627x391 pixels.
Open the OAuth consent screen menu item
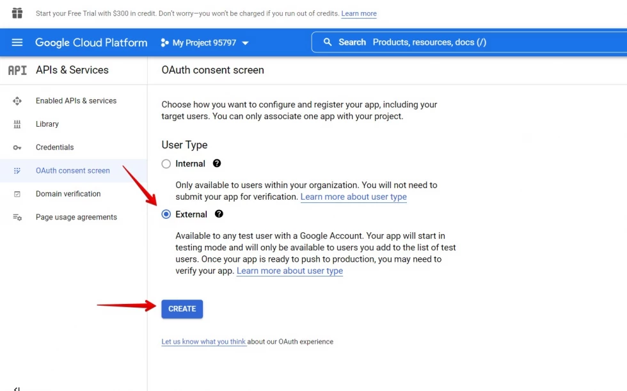point(73,171)
